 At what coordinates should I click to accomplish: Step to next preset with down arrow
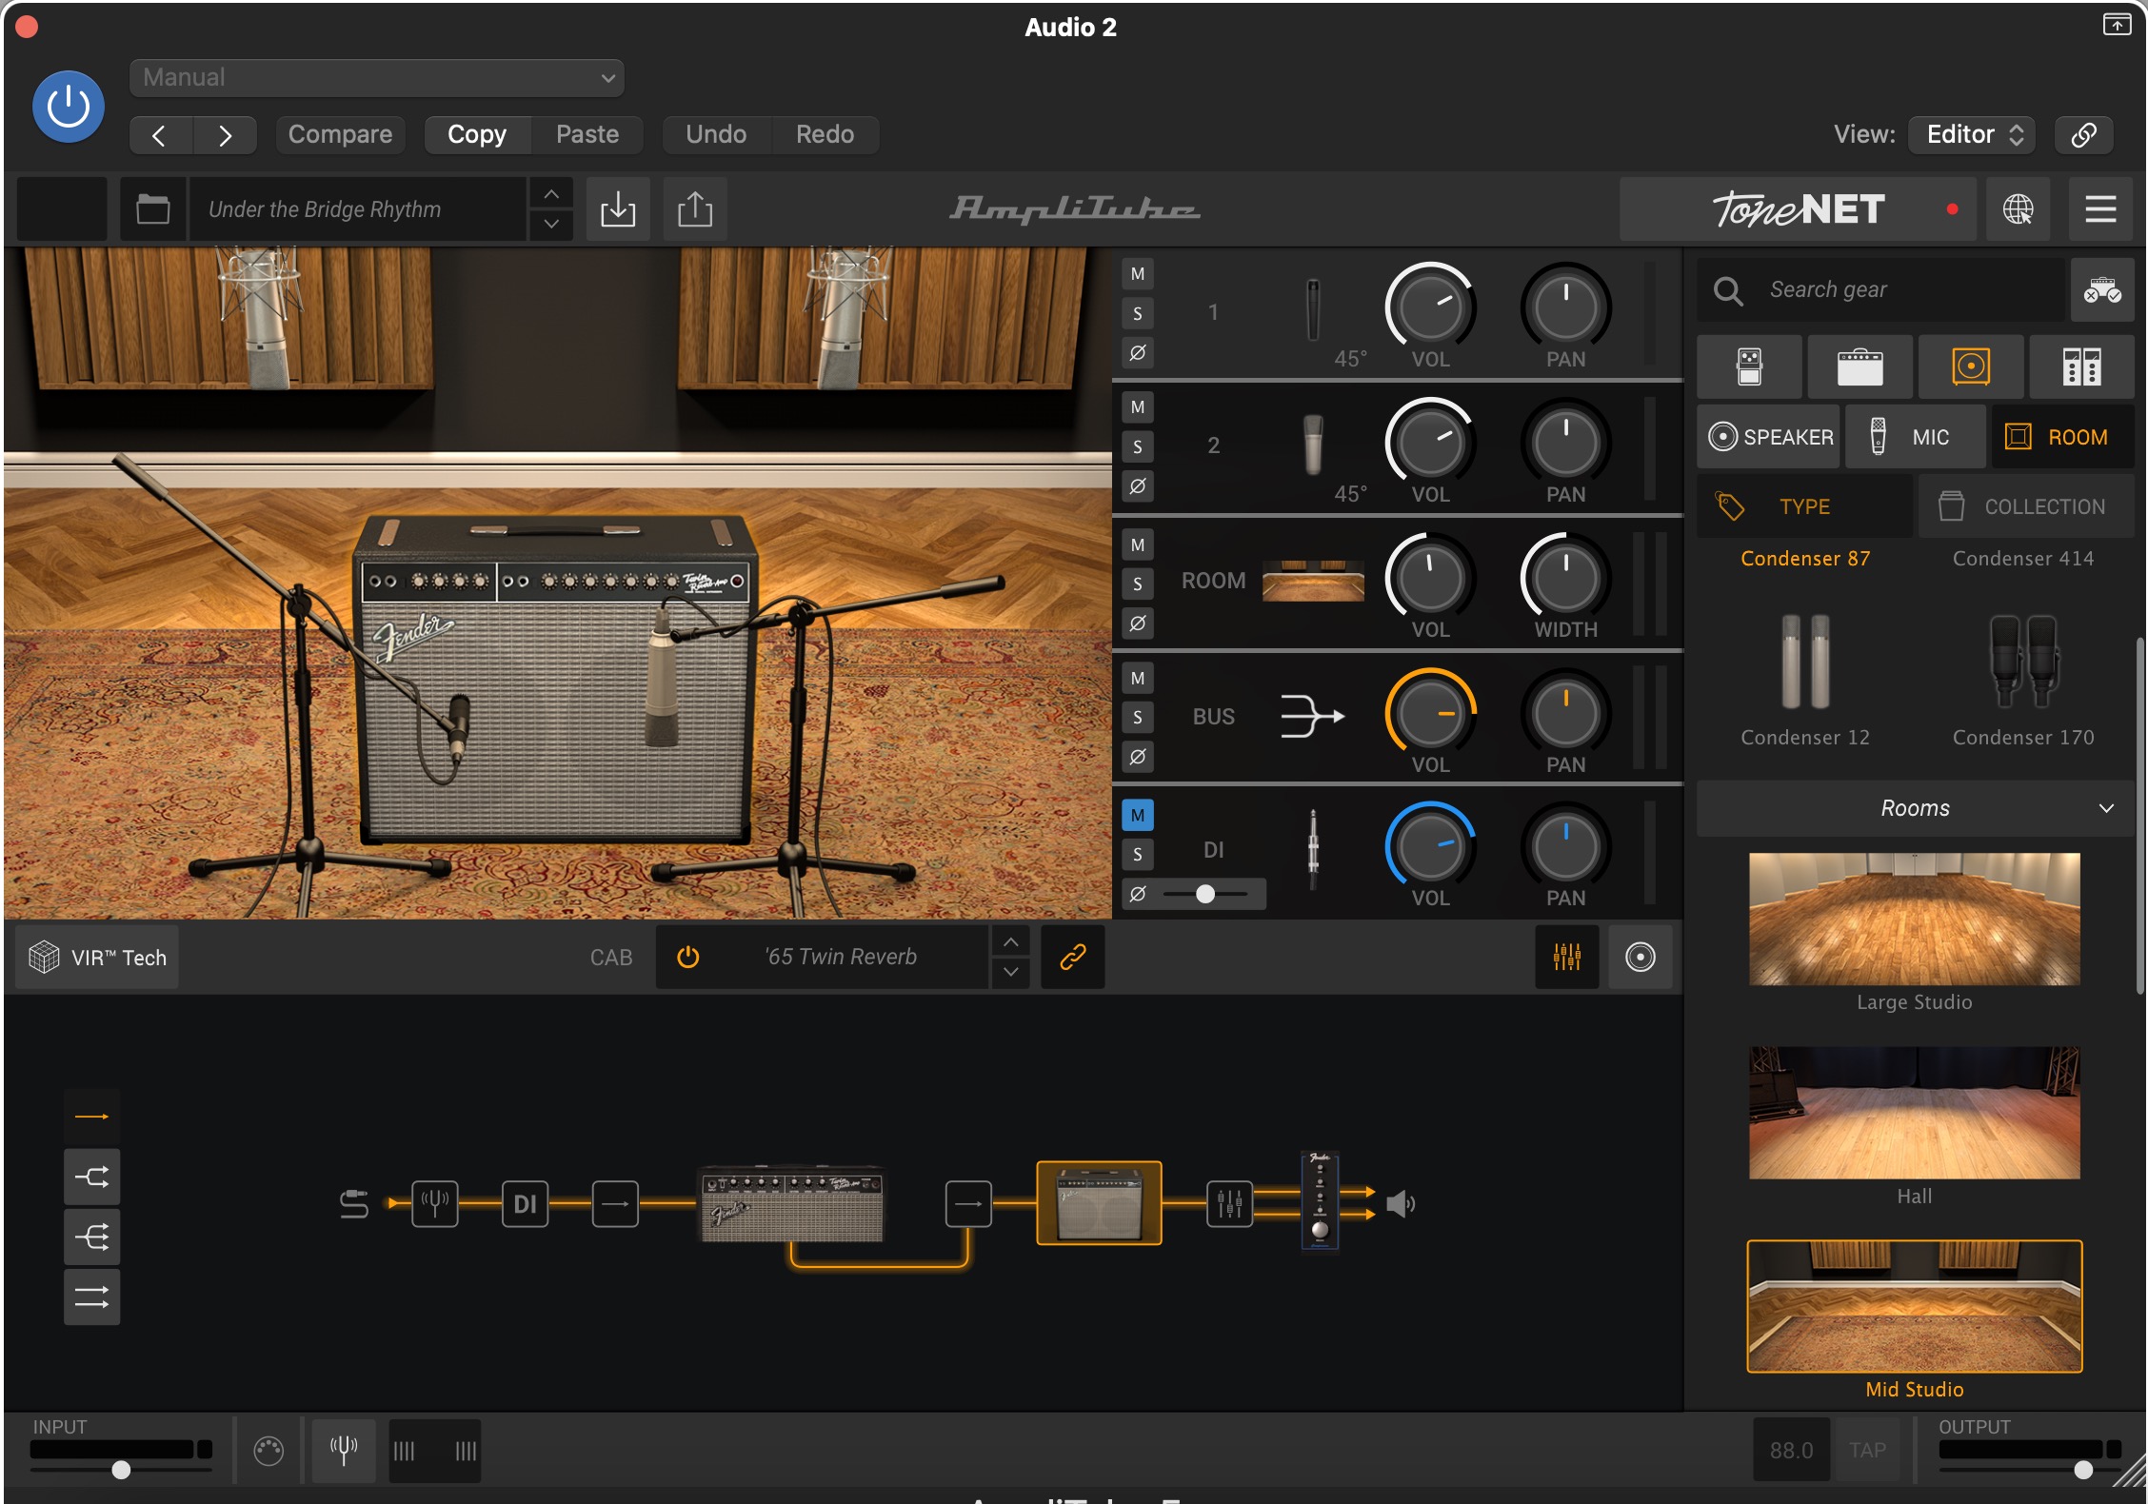pos(551,225)
